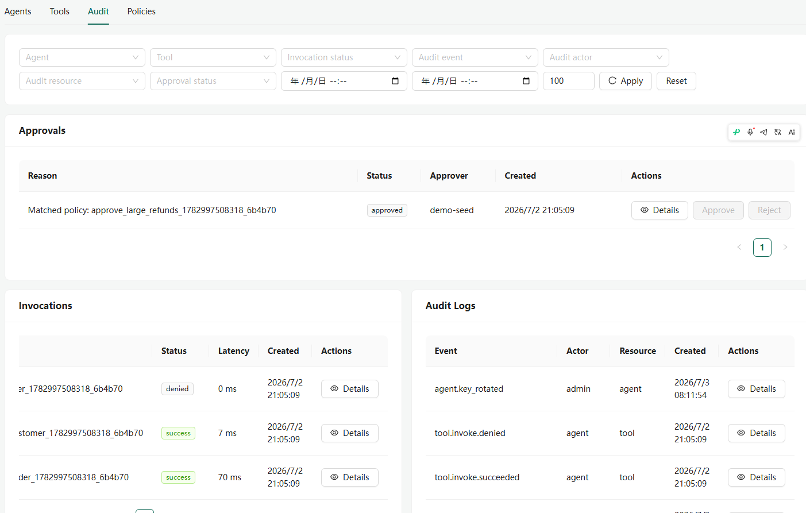Open the Invocation status dropdown
The width and height of the screenshot is (806, 513).
[x=344, y=57]
